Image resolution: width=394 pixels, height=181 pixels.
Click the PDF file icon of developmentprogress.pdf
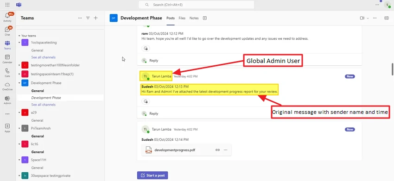click(149, 150)
